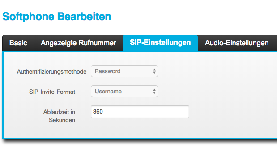Switch to the Angezeigte Rufnummer tab

78,43
